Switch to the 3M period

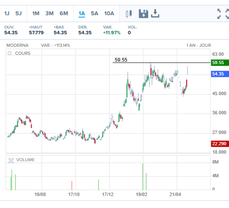(49, 13)
